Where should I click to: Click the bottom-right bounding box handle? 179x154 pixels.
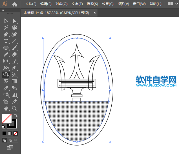pos(110,142)
